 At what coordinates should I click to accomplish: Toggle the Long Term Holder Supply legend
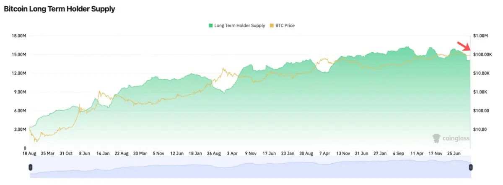tap(236, 25)
